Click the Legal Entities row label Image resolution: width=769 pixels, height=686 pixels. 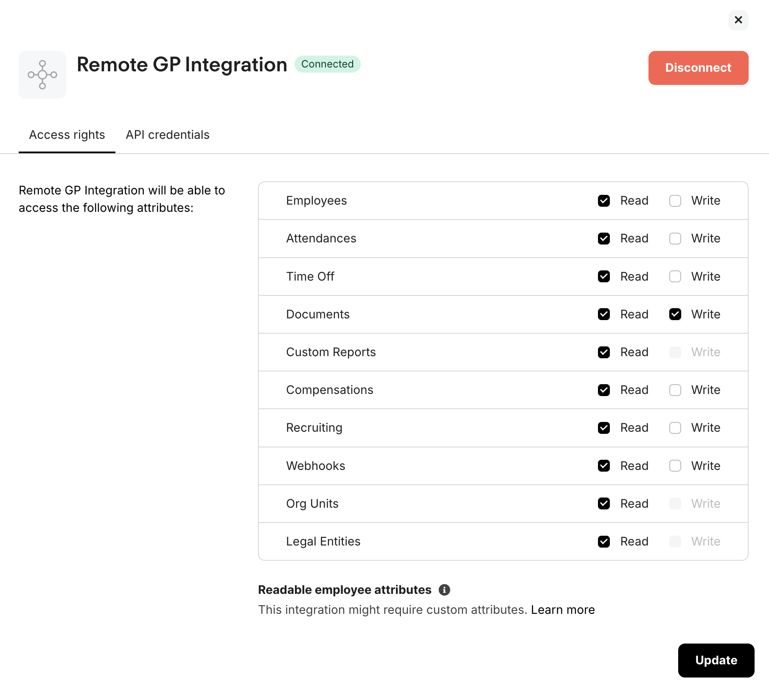coord(323,541)
